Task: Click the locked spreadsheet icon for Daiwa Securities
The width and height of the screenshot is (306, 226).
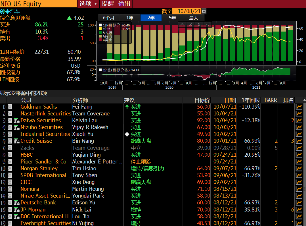Action: tap(16, 121)
